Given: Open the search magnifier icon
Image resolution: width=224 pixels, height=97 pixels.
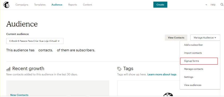Looking at the screenshot, I should [222, 4].
